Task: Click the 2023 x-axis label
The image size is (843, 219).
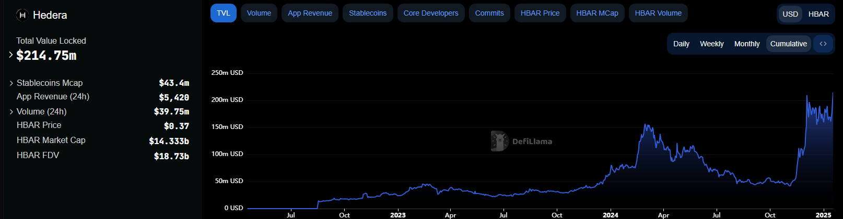Action: coord(398,215)
